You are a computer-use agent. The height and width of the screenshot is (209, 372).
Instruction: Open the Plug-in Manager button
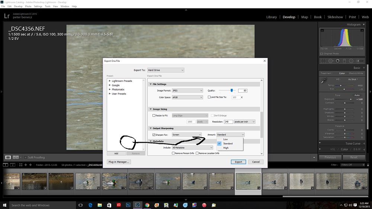(x=119, y=162)
